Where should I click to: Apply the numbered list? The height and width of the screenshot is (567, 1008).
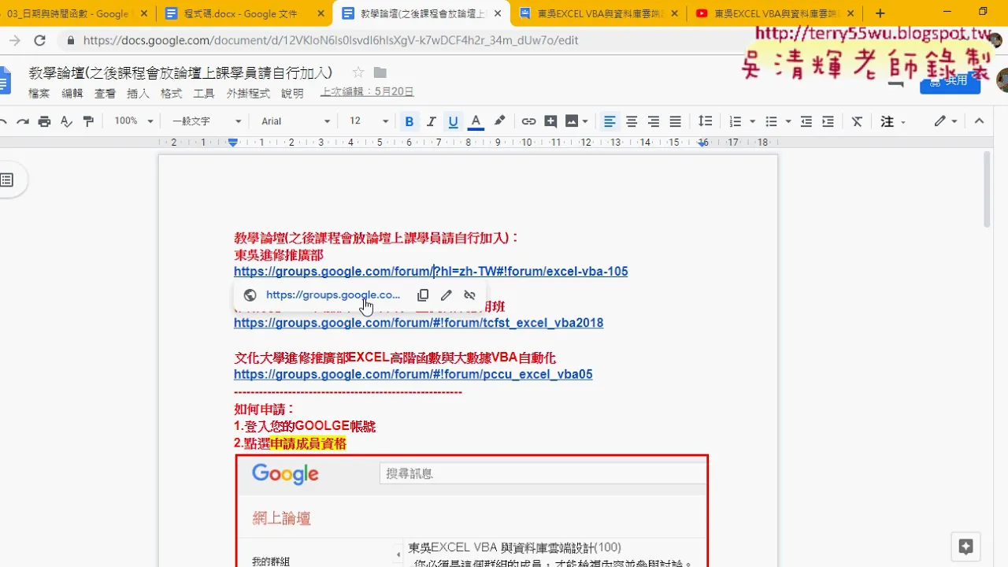[736, 121]
